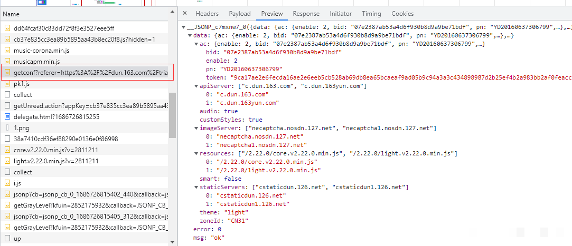Click the file icon next to core.v2.22.0.min.js

7,150
